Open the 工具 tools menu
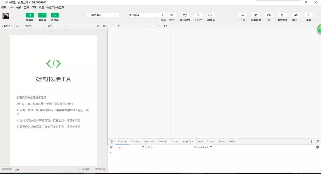321x174 pixels. pos(26,7)
